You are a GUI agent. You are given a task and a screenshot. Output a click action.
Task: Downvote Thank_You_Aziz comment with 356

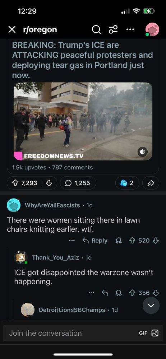pyautogui.click(x=156, y=293)
